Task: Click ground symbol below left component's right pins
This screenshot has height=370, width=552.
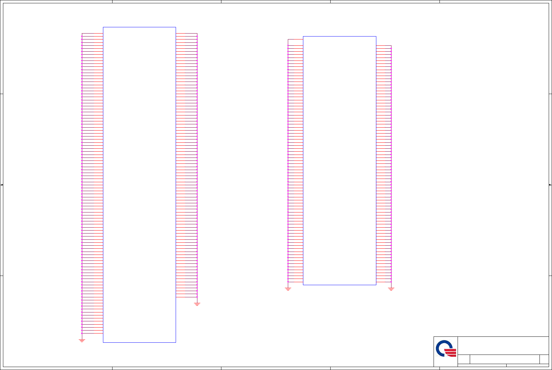Action: click(x=197, y=304)
